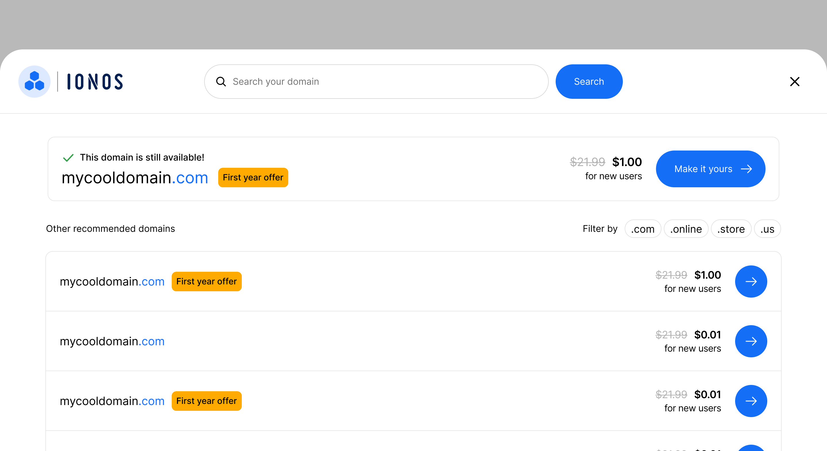Click mycooldomain.com in the row without an offer badge
The height and width of the screenshot is (451, 827).
[x=112, y=341]
